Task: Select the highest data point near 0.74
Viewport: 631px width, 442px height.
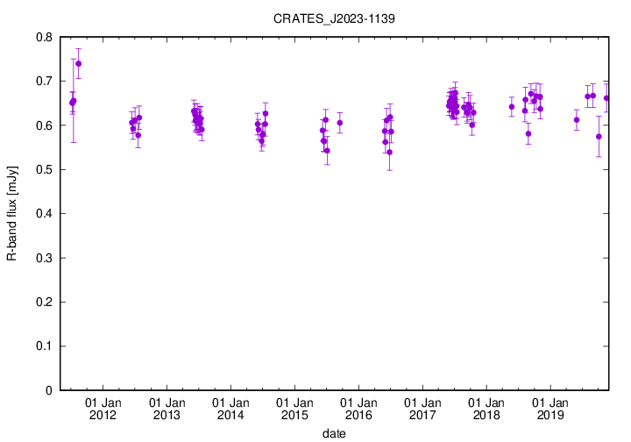Action: coord(79,63)
